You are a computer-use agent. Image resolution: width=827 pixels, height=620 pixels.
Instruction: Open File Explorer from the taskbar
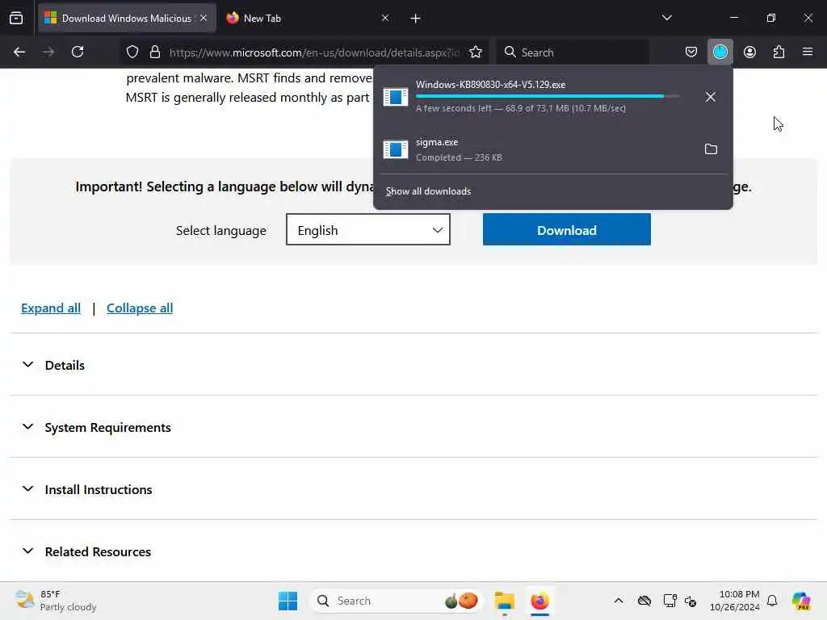505,601
